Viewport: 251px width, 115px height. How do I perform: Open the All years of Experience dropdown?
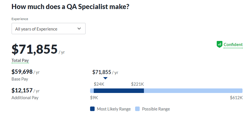click(48, 29)
